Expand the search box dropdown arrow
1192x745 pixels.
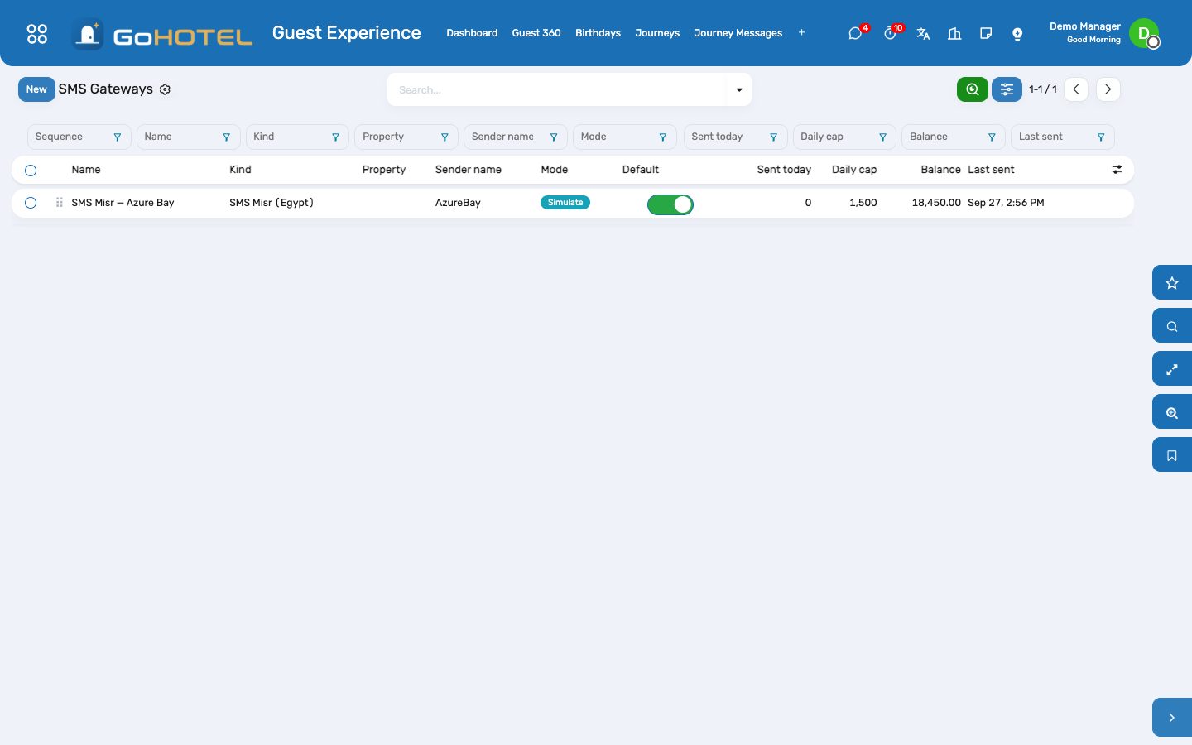tap(739, 89)
